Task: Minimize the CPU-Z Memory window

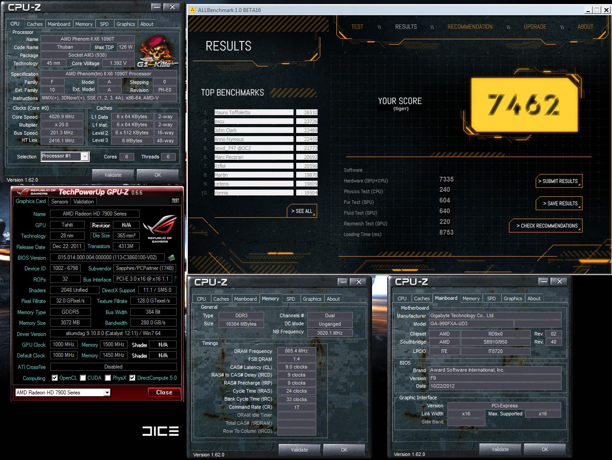Action: click(x=343, y=282)
